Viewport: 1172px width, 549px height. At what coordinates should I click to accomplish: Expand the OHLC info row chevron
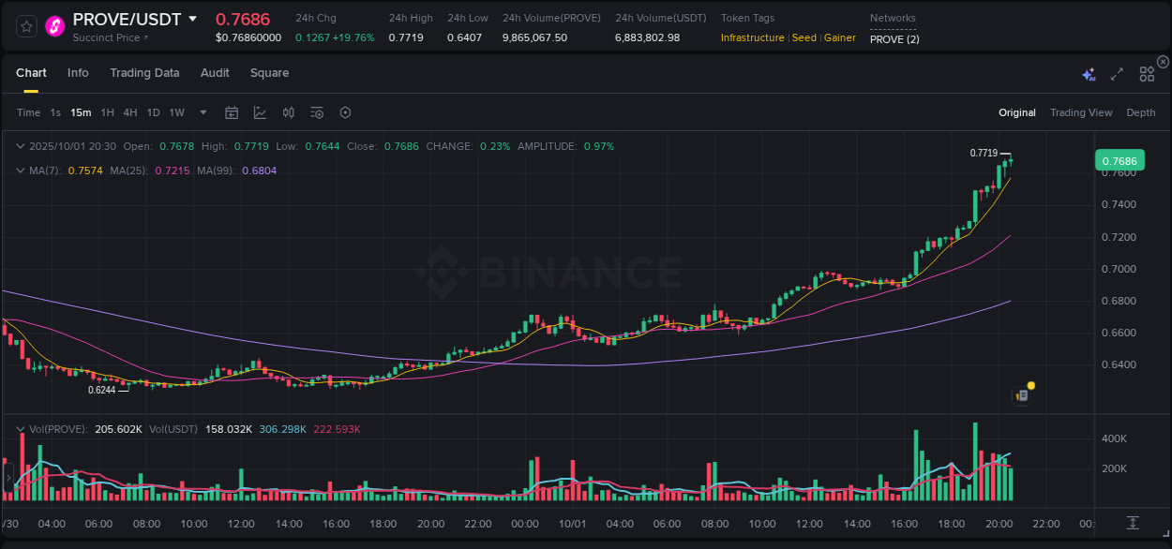click(21, 146)
